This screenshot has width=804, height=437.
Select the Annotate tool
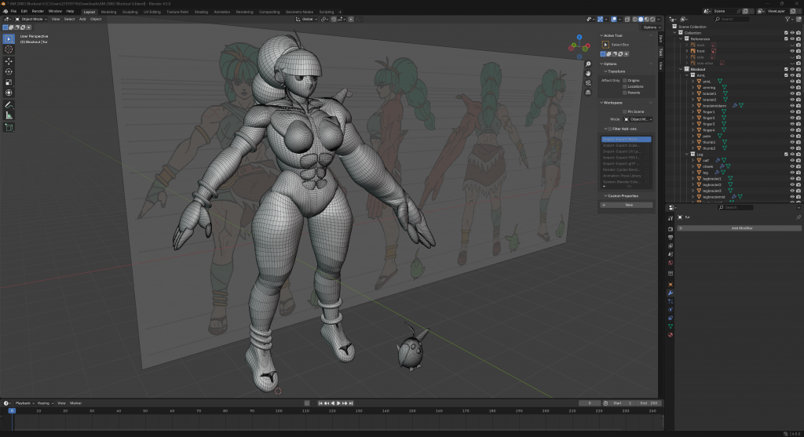click(x=9, y=104)
